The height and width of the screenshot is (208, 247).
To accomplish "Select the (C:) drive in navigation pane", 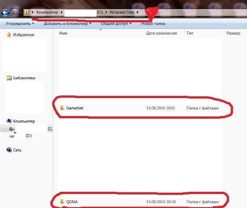I will point(26,129).
